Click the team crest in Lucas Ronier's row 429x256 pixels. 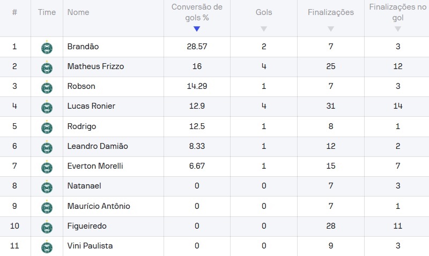tap(47, 107)
